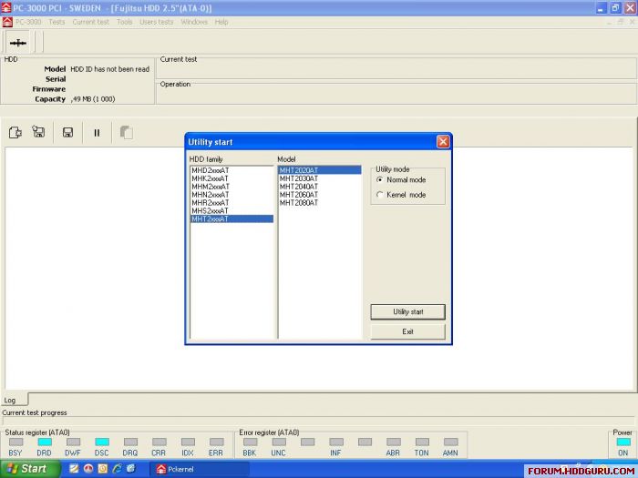Click the grayed copy pages icon
Image resolution: width=638 pixels, height=478 pixels.
pyautogui.click(x=126, y=133)
